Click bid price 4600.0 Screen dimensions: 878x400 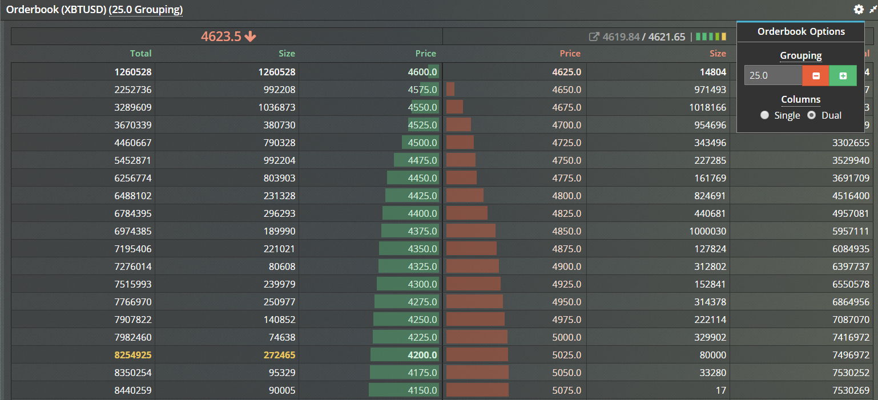click(423, 72)
